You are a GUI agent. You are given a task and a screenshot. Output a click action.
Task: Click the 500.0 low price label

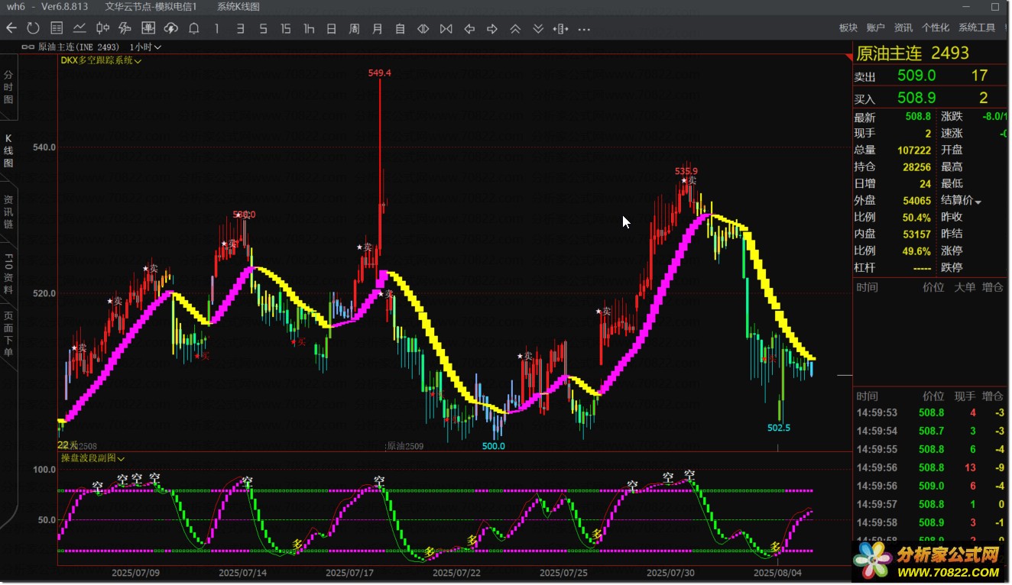[493, 446]
